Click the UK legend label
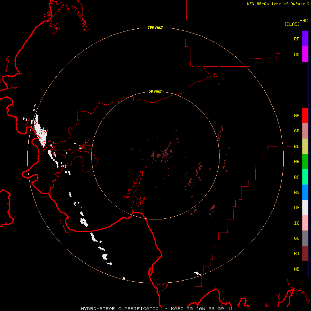This screenshot has height=311, width=311. click(296, 54)
